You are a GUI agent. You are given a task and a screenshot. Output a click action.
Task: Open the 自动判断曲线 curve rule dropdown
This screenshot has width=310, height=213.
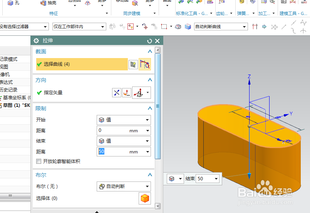point(245,27)
